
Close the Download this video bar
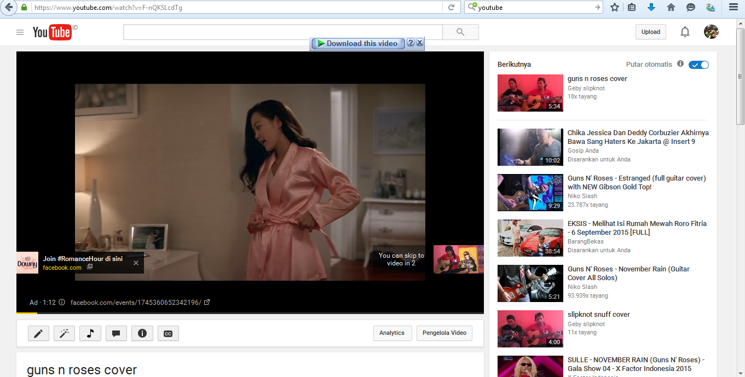click(419, 43)
